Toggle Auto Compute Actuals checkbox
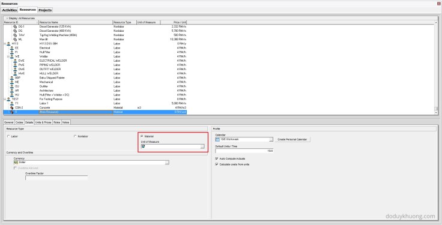The image size is (442, 225). coord(217,158)
